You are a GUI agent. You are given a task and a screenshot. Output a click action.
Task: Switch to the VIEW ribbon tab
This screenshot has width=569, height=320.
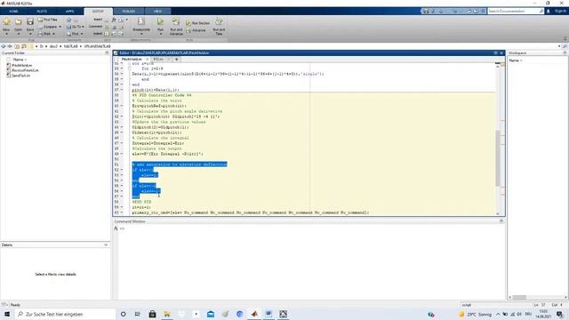157,12
